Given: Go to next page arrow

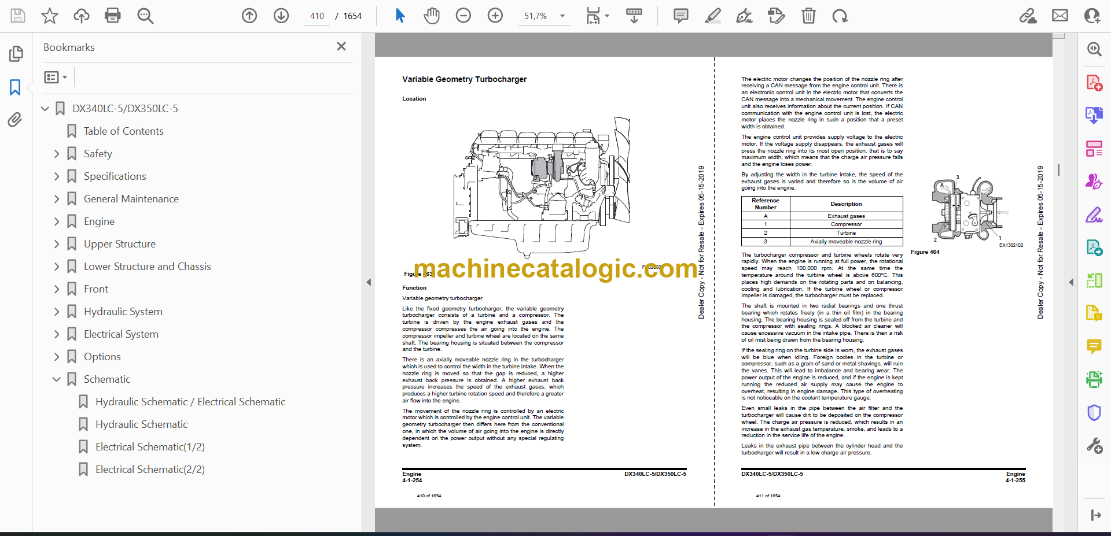Looking at the screenshot, I should [281, 16].
